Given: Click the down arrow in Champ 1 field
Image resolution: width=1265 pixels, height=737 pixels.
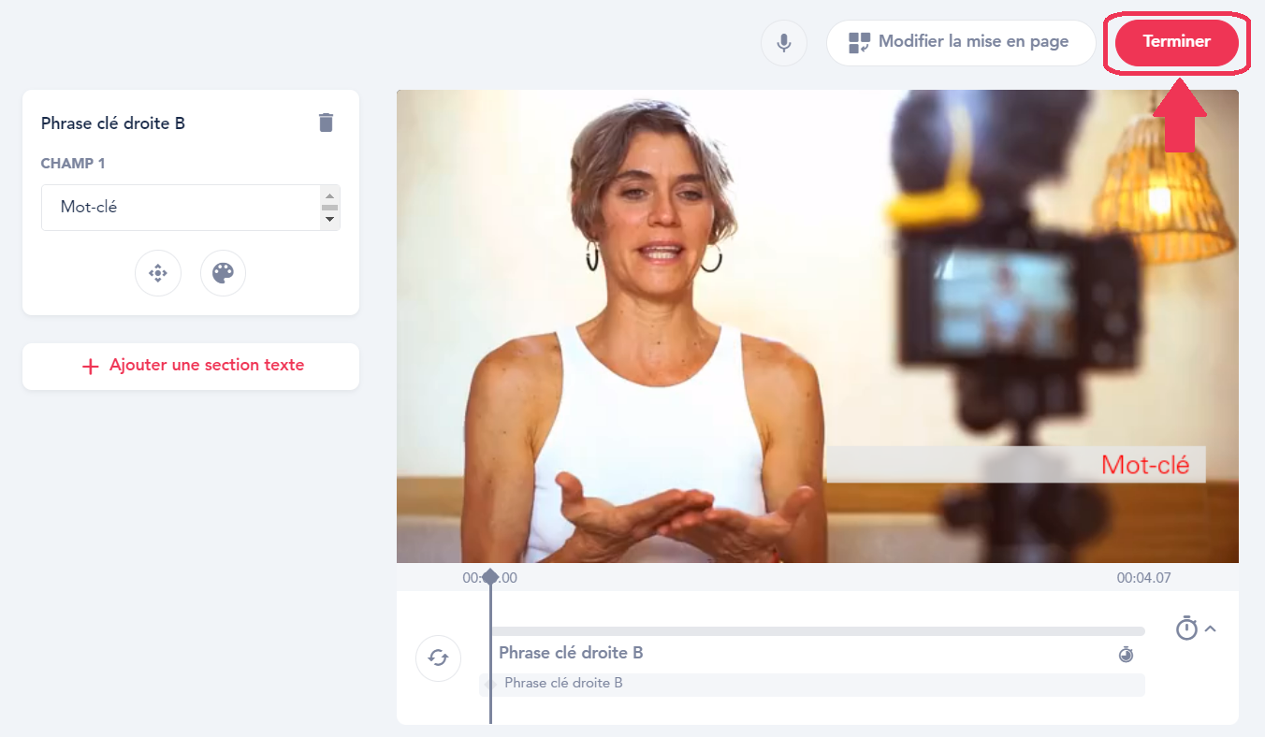Looking at the screenshot, I should pyautogui.click(x=329, y=220).
